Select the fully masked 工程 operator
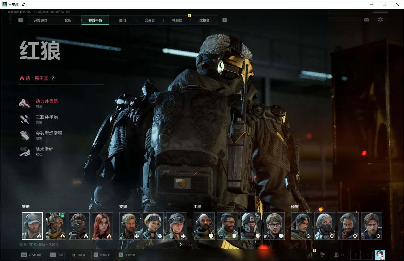404x261 pixels. 251,226
